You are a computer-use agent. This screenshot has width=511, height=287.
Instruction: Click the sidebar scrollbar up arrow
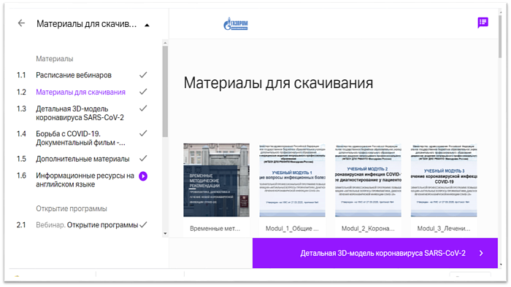coord(165,43)
